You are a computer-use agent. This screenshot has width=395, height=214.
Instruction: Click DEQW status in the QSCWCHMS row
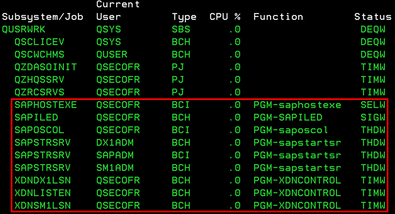[x=373, y=55]
